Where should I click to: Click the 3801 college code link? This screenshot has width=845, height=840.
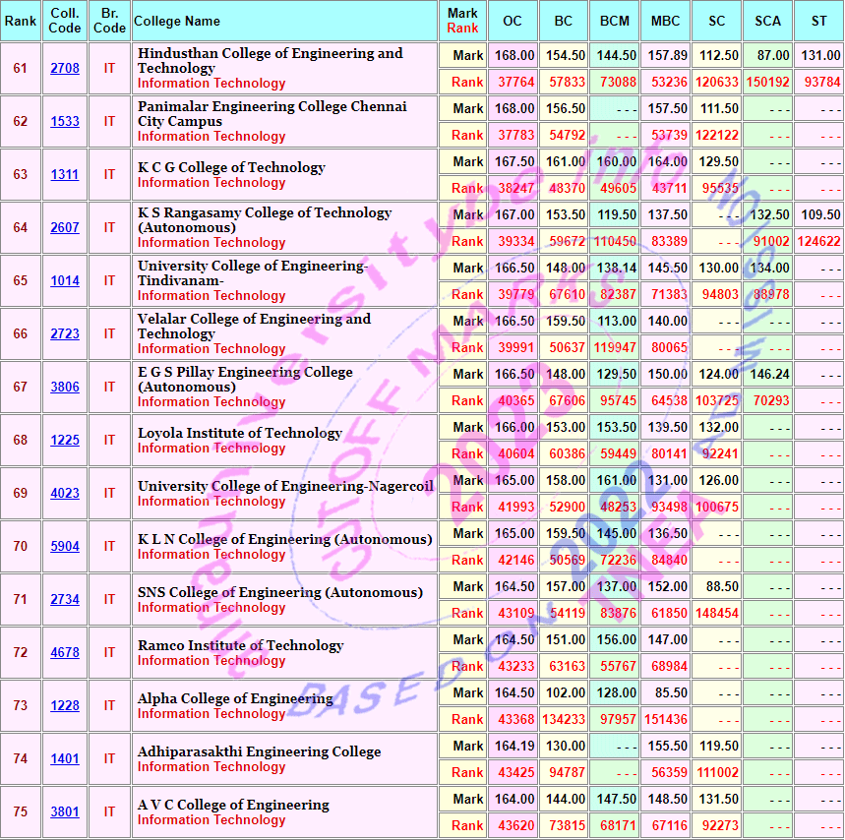coord(65,812)
